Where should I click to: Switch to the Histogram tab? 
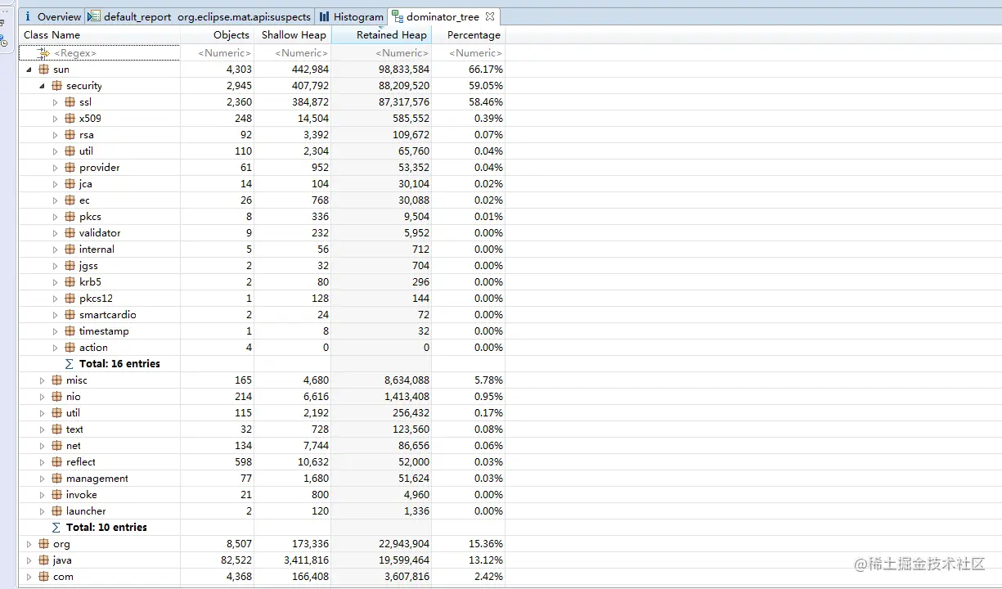351,16
